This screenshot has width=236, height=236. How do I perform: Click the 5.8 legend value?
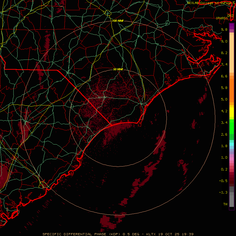click(224, 88)
